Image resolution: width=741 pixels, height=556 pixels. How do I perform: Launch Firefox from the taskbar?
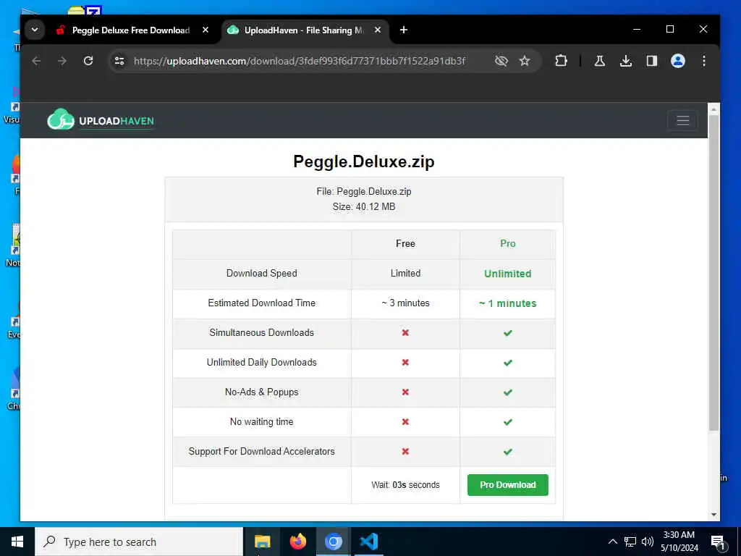pyautogui.click(x=297, y=542)
